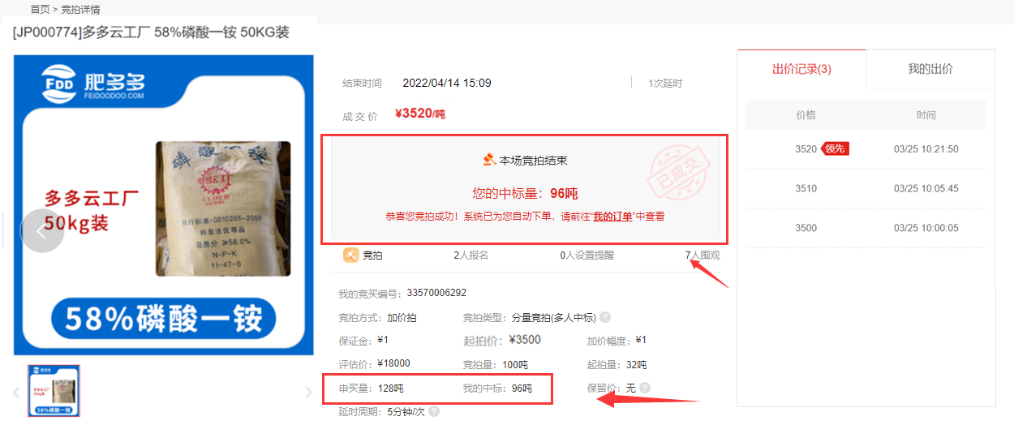Click the 申买量 128吨 value
1014x438 pixels.
click(x=390, y=389)
